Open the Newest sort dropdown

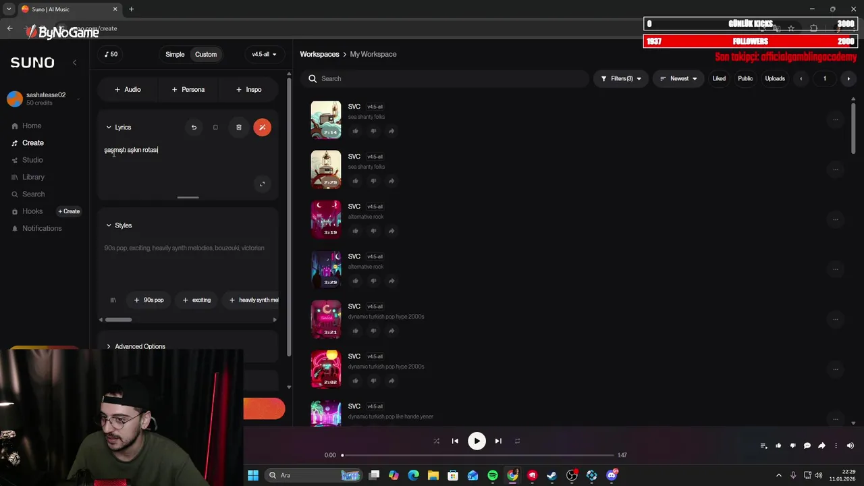coord(678,79)
